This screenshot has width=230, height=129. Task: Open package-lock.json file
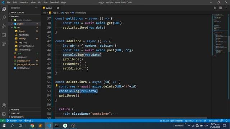pyautogui.click(x=24, y=64)
